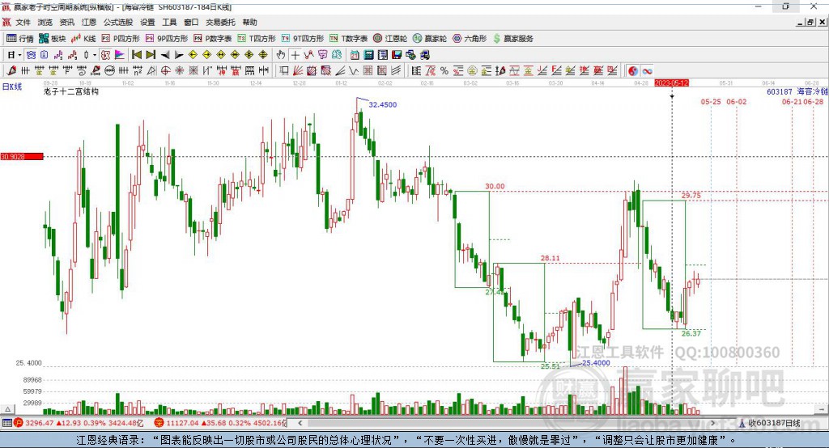The height and width of the screenshot is (448, 829).
Task: Switch to the K线 candlestick chart
Action: pos(83,38)
